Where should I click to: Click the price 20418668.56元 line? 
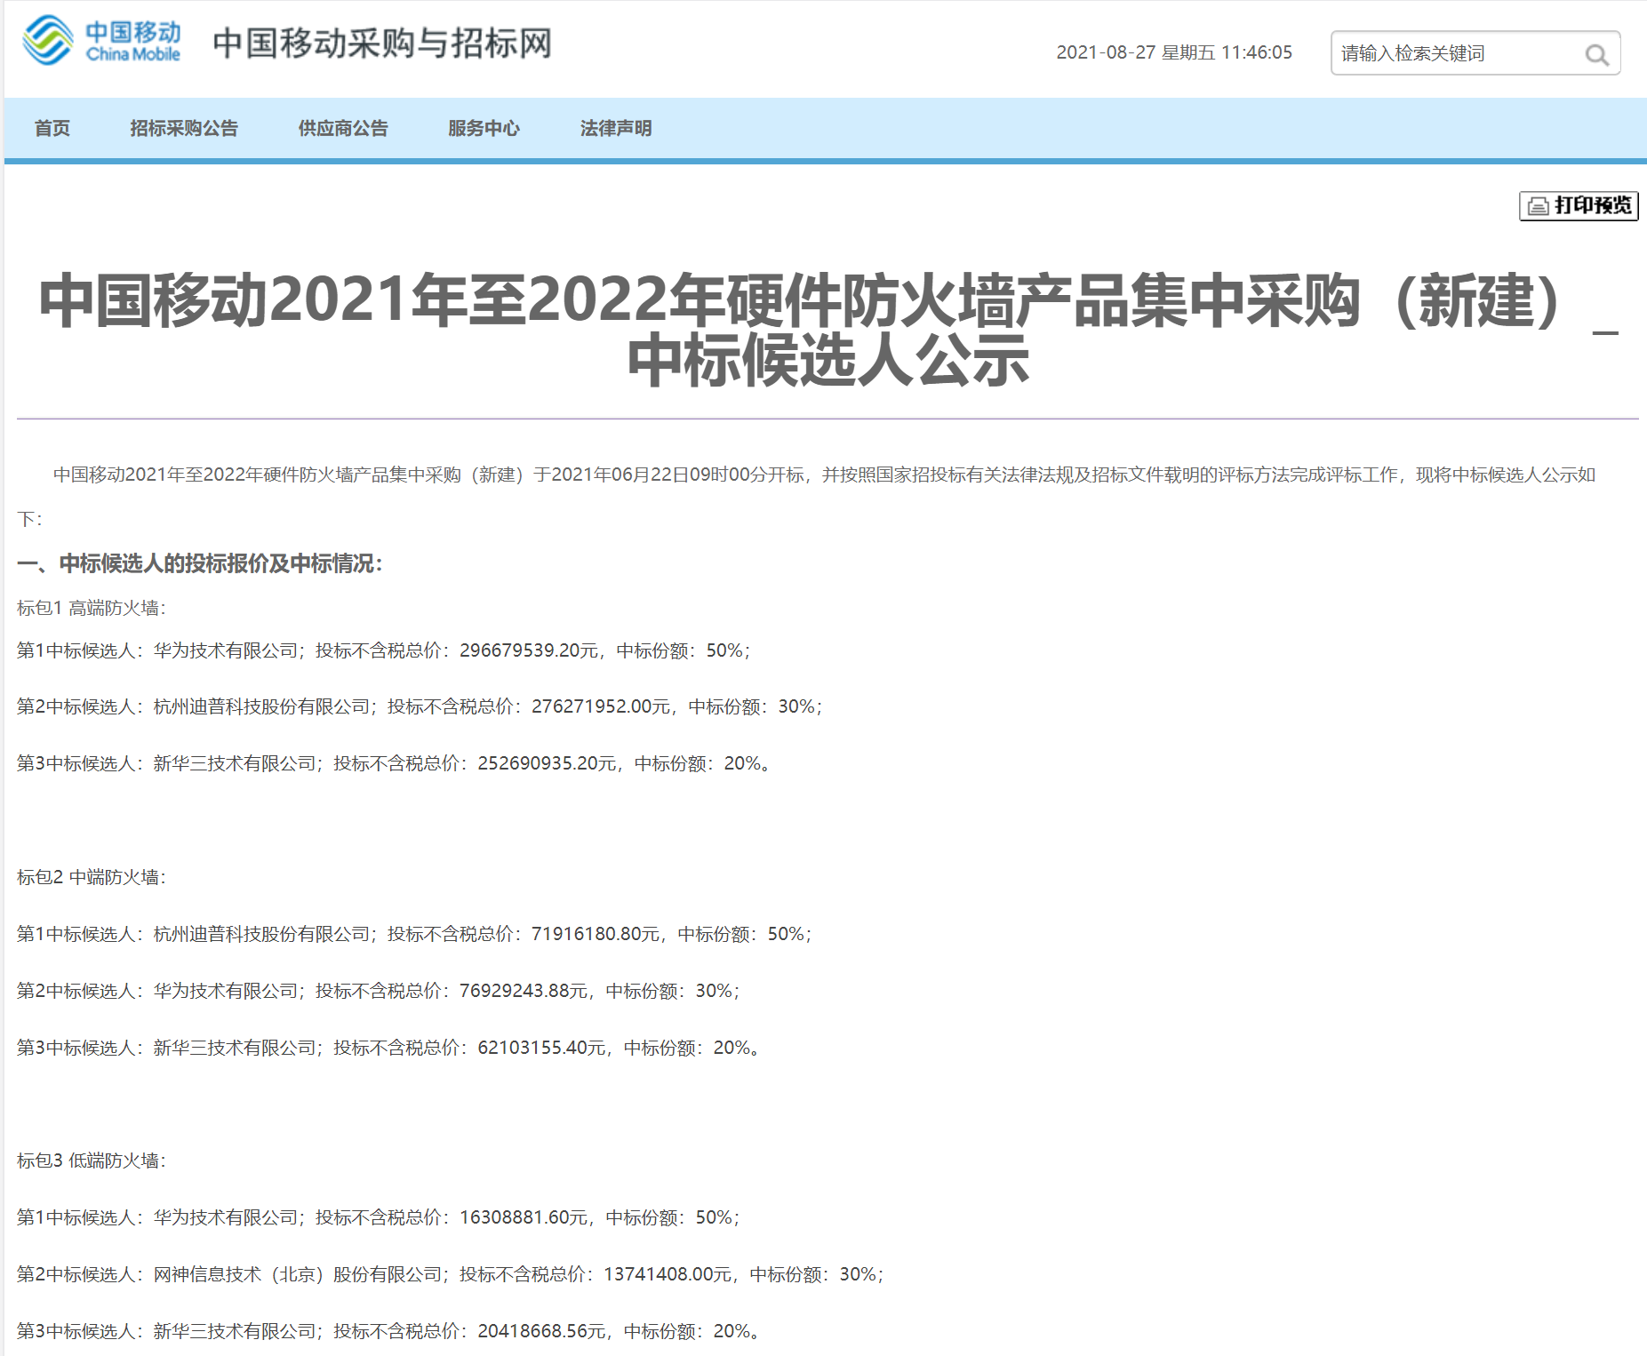388,1331
